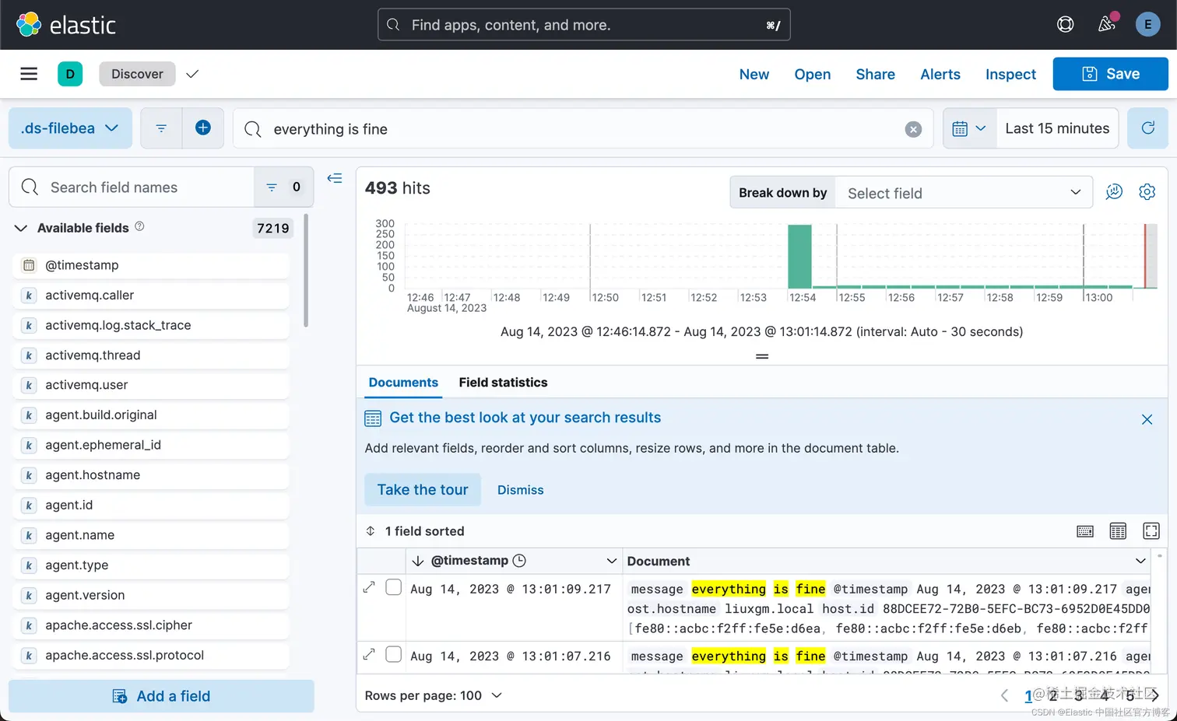Viewport: 1177px width, 721px height.
Task: Dismiss the tour callout link
Action: click(521, 490)
